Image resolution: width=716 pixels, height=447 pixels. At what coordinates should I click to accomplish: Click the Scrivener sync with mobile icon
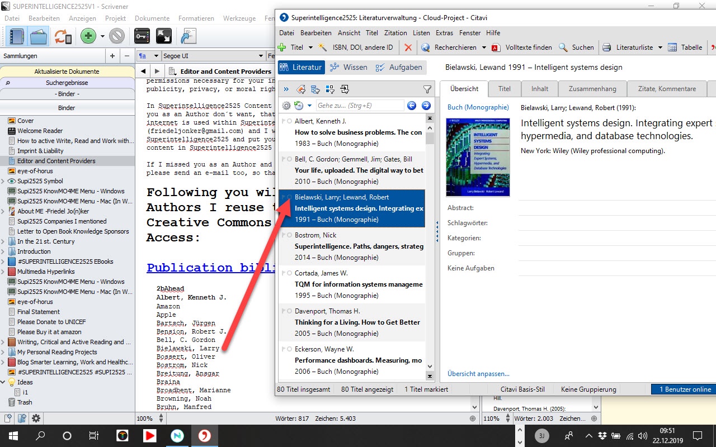tap(63, 37)
